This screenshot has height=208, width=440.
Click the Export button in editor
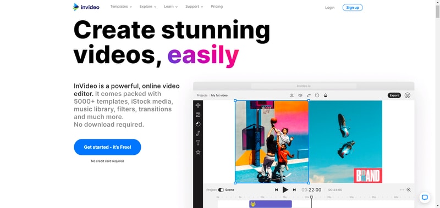[394, 95]
